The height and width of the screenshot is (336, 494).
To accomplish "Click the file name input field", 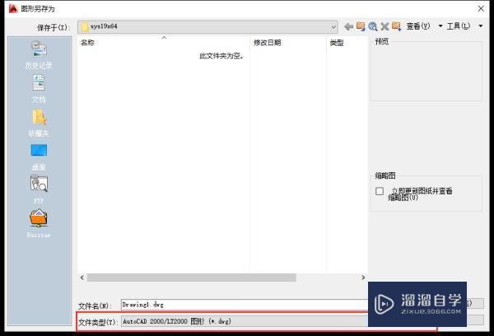I will coord(245,305).
